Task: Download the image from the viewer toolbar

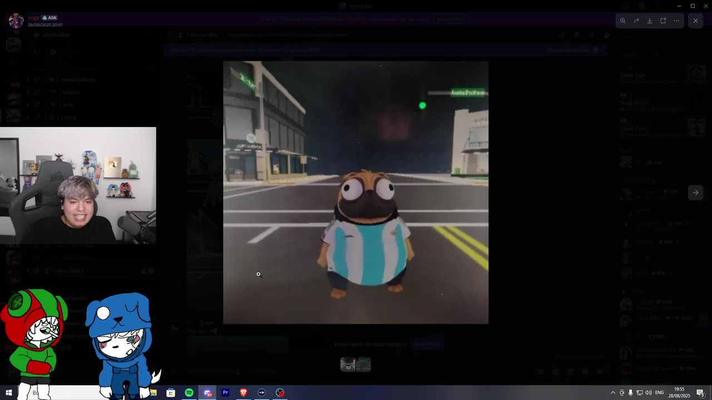Action: (x=650, y=21)
